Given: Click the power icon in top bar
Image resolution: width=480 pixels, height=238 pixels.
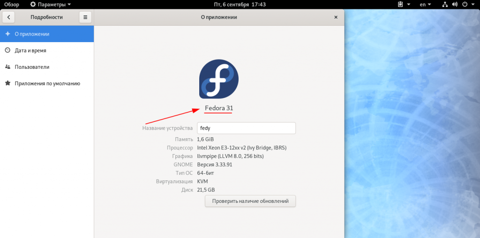Looking at the screenshot, I should [x=465, y=4].
